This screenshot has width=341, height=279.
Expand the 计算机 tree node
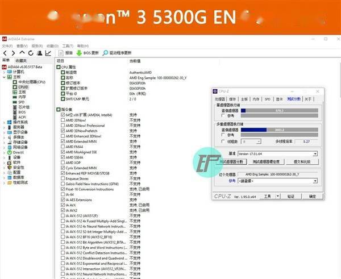(4, 72)
